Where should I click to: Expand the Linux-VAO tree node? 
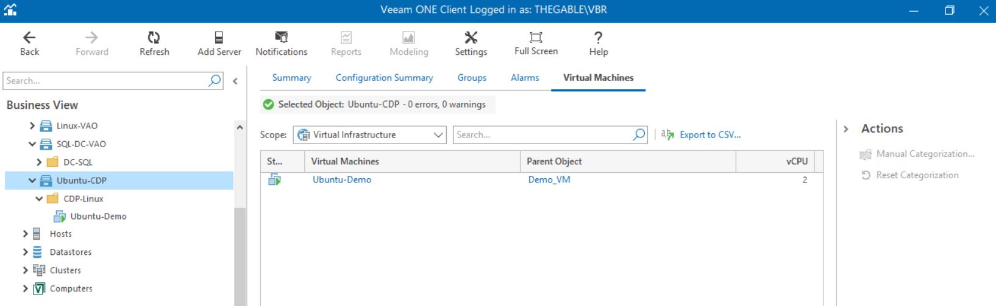(x=32, y=126)
